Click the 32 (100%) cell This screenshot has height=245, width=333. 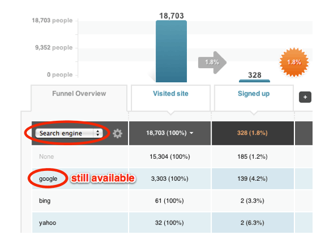(170, 223)
